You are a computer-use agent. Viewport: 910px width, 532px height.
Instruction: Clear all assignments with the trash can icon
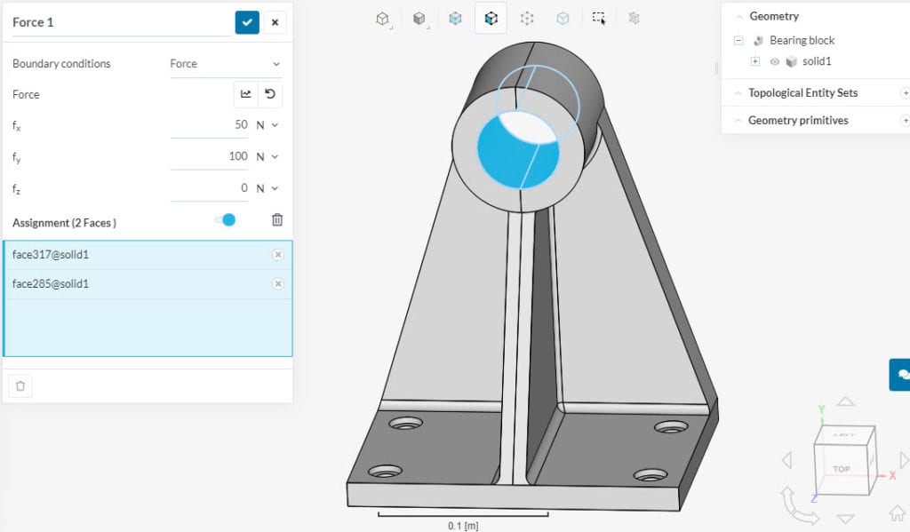pyautogui.click(x=277, y=220)
